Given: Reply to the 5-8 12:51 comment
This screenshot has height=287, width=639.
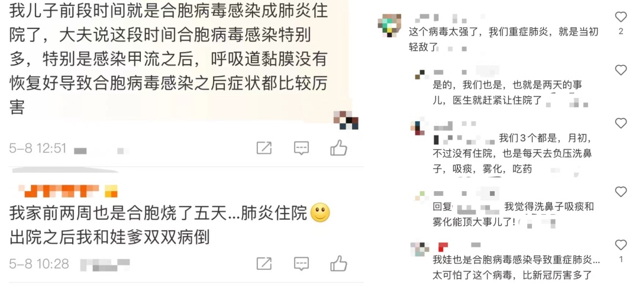Looking at the screenshot, I should click(301, 149).
